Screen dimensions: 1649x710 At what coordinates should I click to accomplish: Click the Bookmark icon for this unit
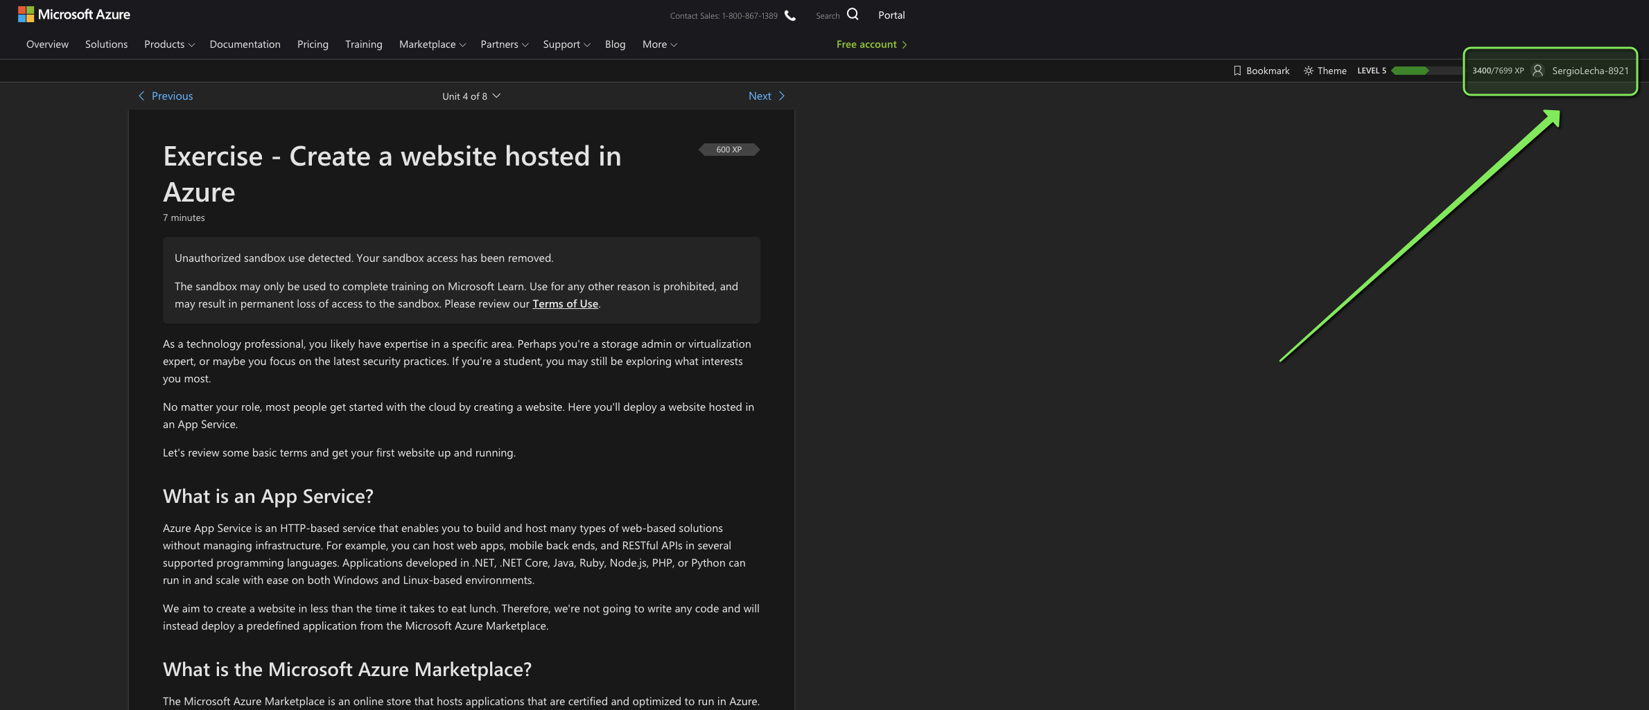[x=1238, y=70]
